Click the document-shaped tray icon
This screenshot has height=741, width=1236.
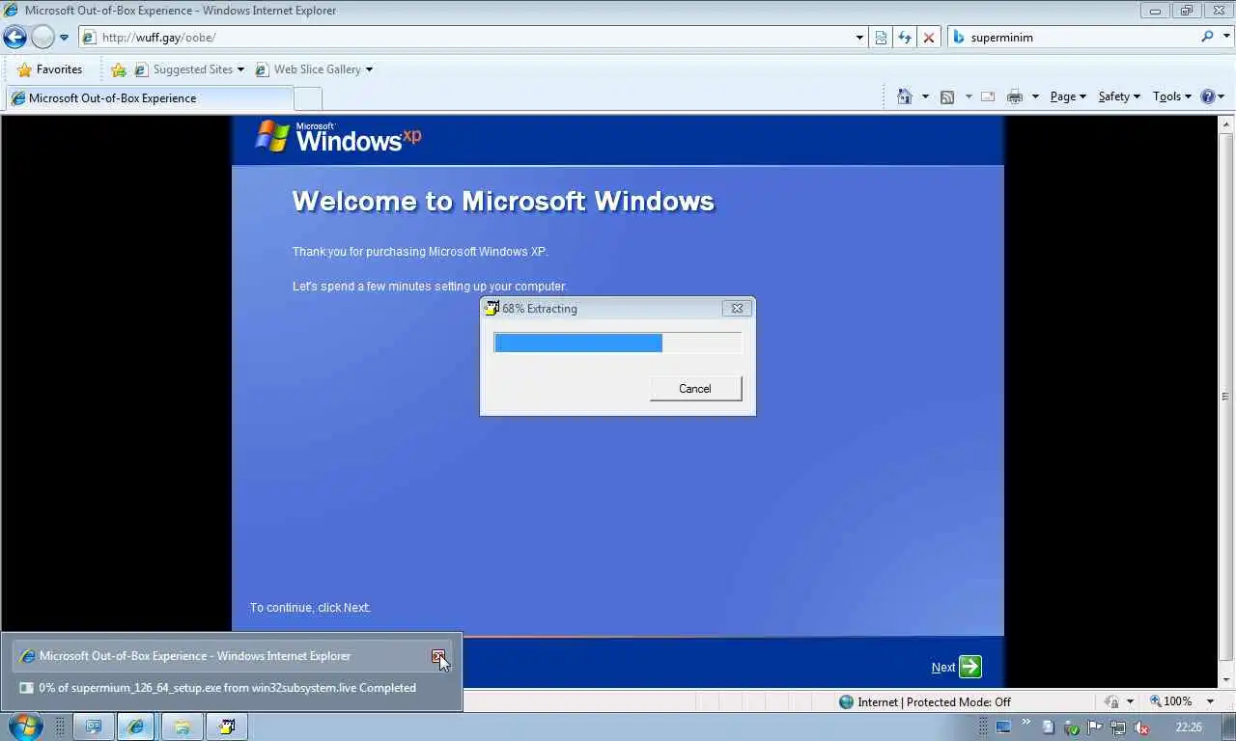[1049, 727]
